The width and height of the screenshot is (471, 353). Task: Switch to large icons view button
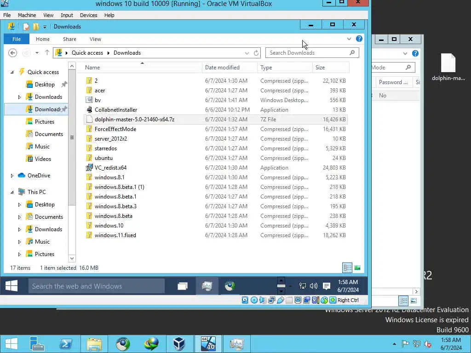[x=357, y=268]
